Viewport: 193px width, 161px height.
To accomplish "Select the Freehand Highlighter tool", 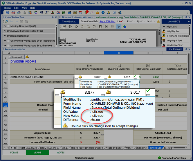I will coord(178,36).
